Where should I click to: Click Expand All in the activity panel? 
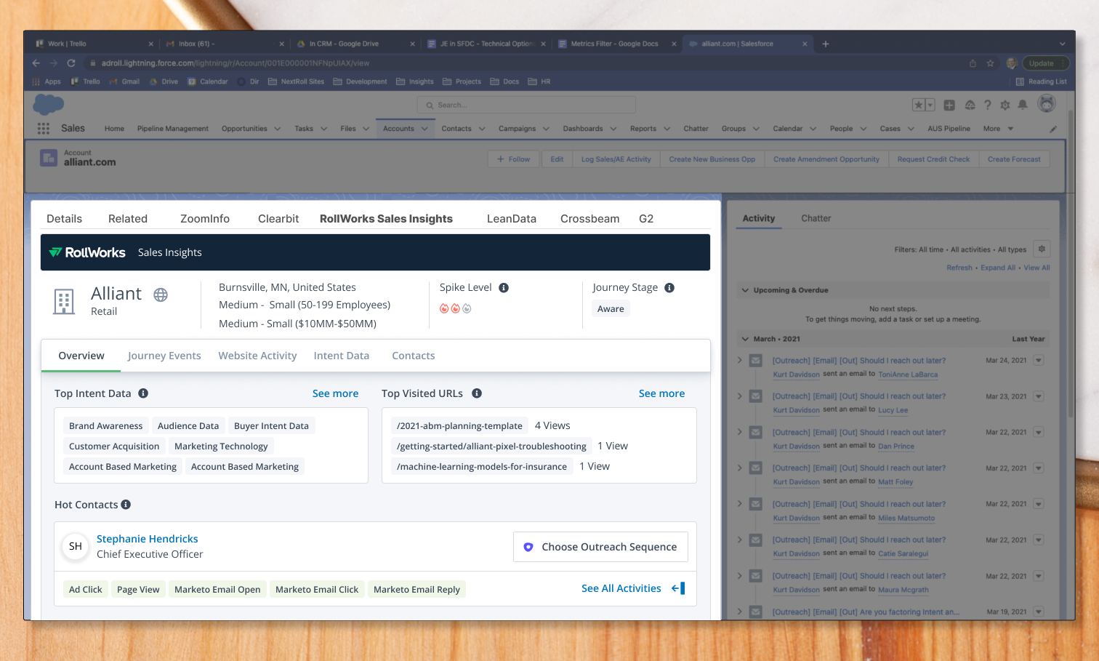click(x=998, y=268)
